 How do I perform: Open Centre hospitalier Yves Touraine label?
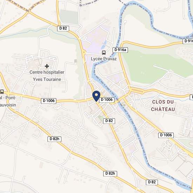pos(47,76)
